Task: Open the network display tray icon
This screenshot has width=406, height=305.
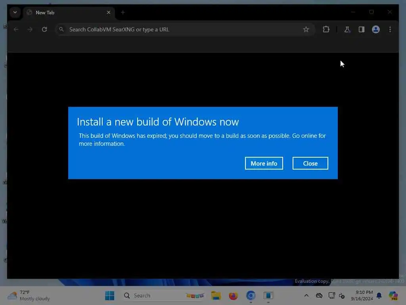Action: point(331,295)
